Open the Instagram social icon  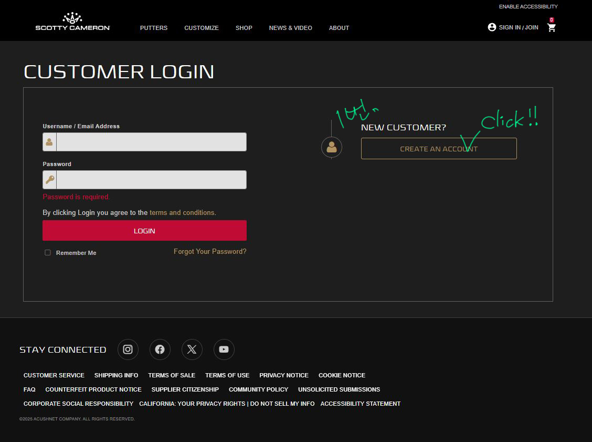pyautogui.click(x=128, y=350)
